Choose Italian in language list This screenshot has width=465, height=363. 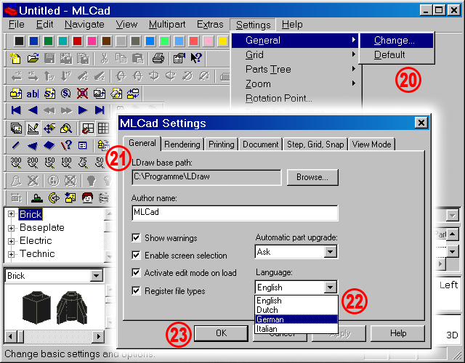[x=296, y=329]
